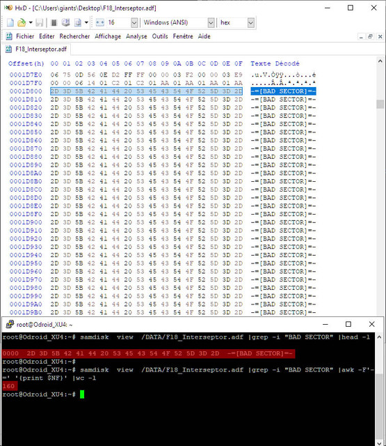Open the Outils menu
The height and width of the screenshot is (446, 386).
[x=160, y=36]
